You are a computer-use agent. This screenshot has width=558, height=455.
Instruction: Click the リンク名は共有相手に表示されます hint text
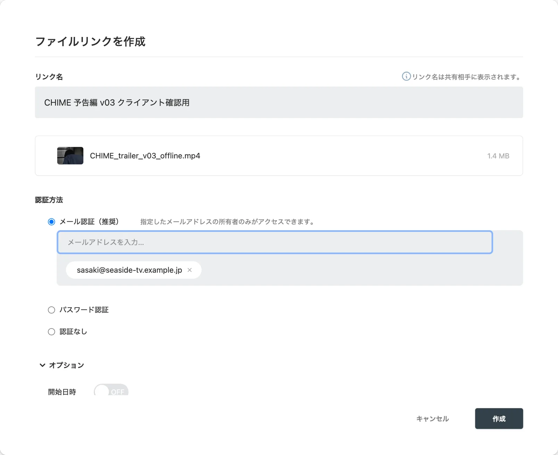click(467, 77)
